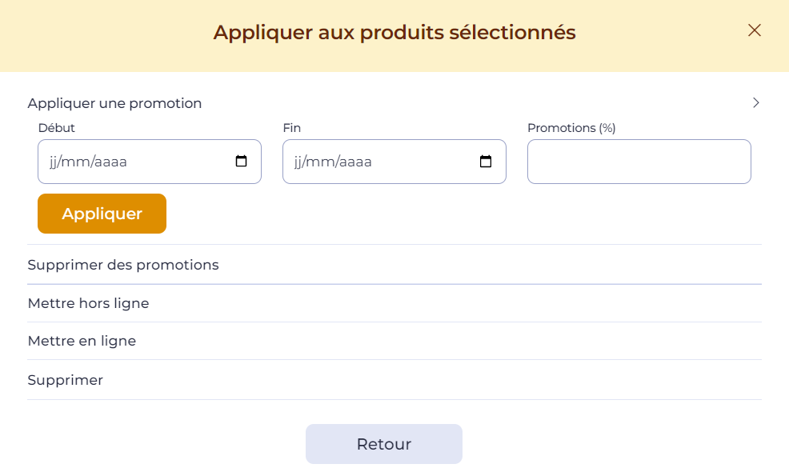The image size is (789, 476).
Task: Focus the Début date input field
Action: 150,162
